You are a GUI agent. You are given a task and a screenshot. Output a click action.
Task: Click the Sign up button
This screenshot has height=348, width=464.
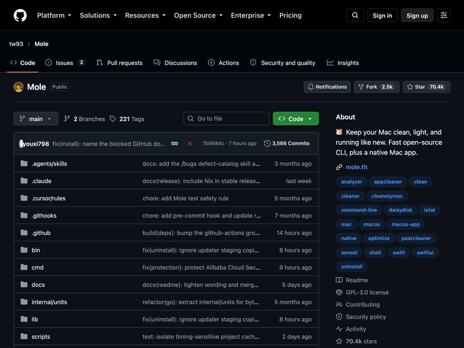coord(417,15)
